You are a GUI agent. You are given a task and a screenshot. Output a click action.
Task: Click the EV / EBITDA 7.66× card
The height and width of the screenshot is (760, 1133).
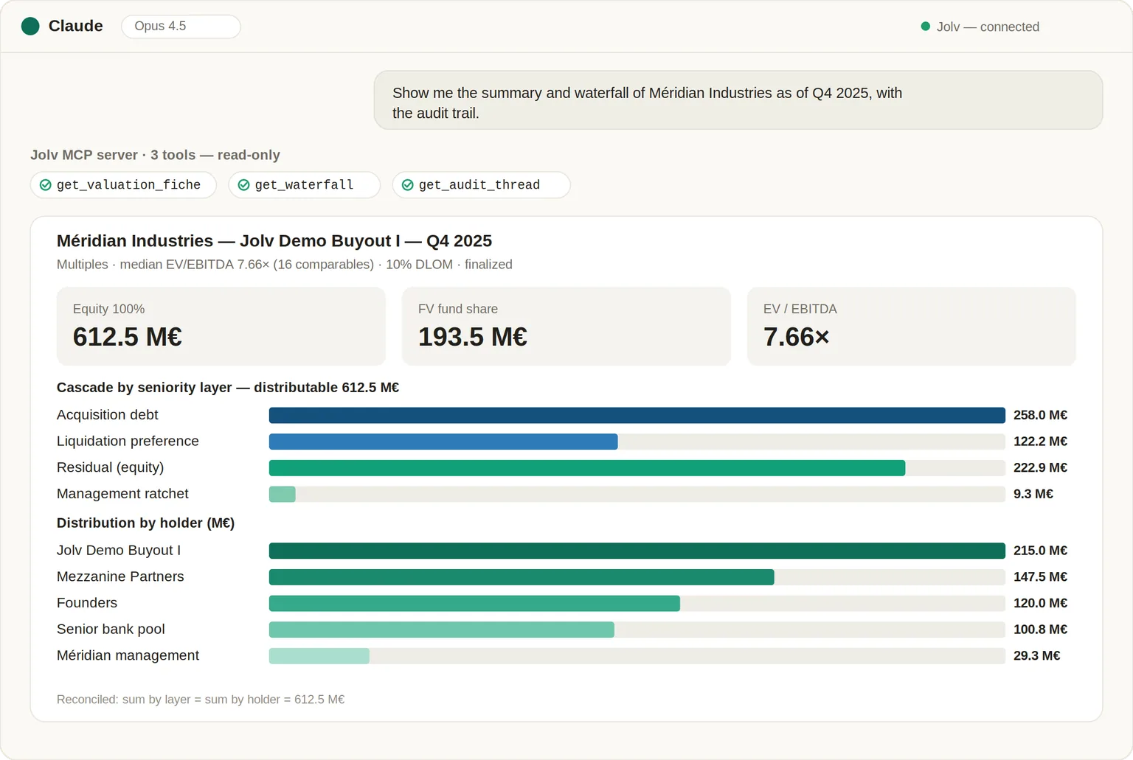[x=912, y=327]
